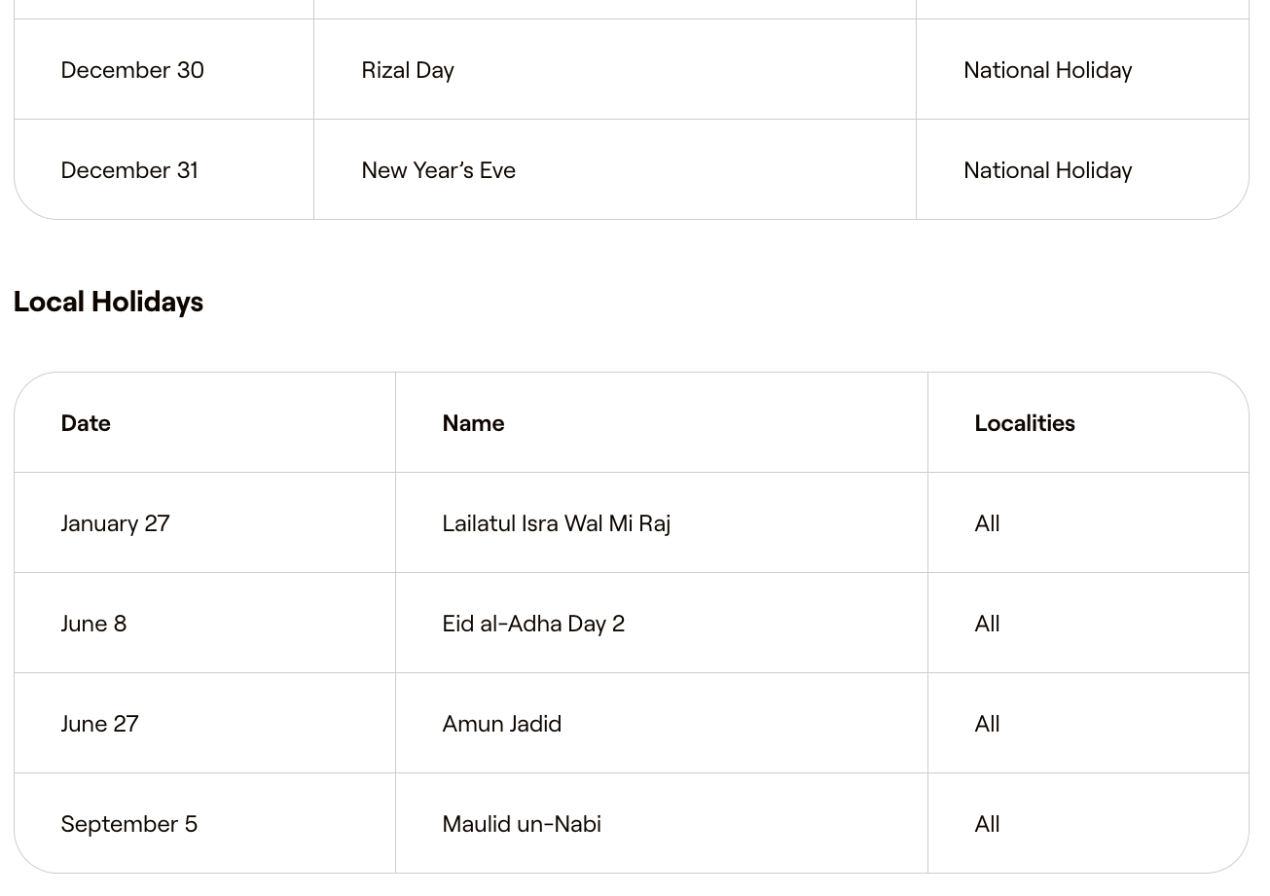Click the Amun Jadid holiday name
The width and height of the screenshot is (1270, 896).
tap(501, 724)
